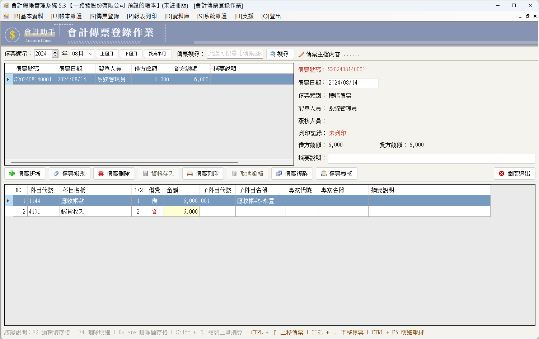Click the 科目代號 column header

tap(43, 190)
